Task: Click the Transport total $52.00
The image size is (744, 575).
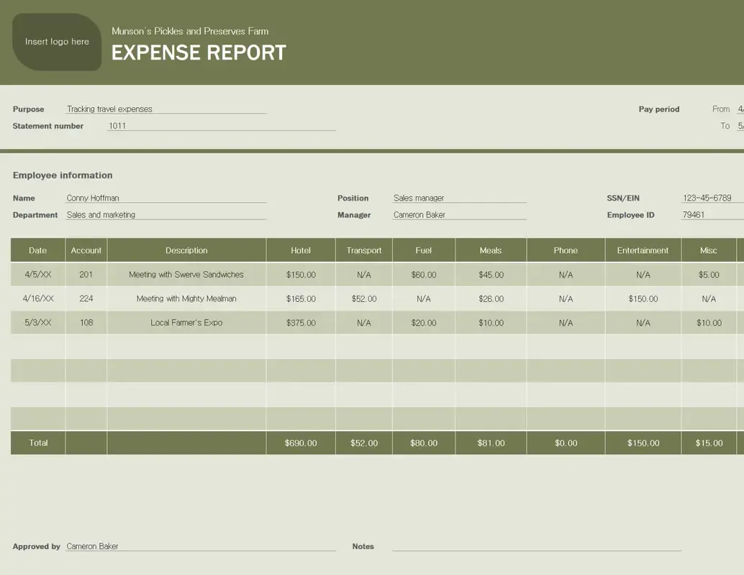Action: pos(364,443)
